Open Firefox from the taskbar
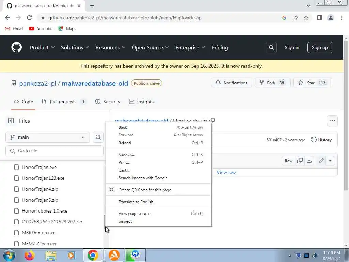 29,255
